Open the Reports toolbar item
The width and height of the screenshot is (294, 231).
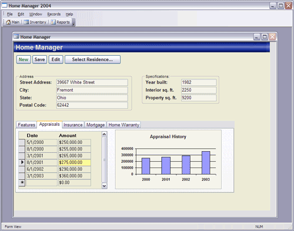click(x=61, y=22)
